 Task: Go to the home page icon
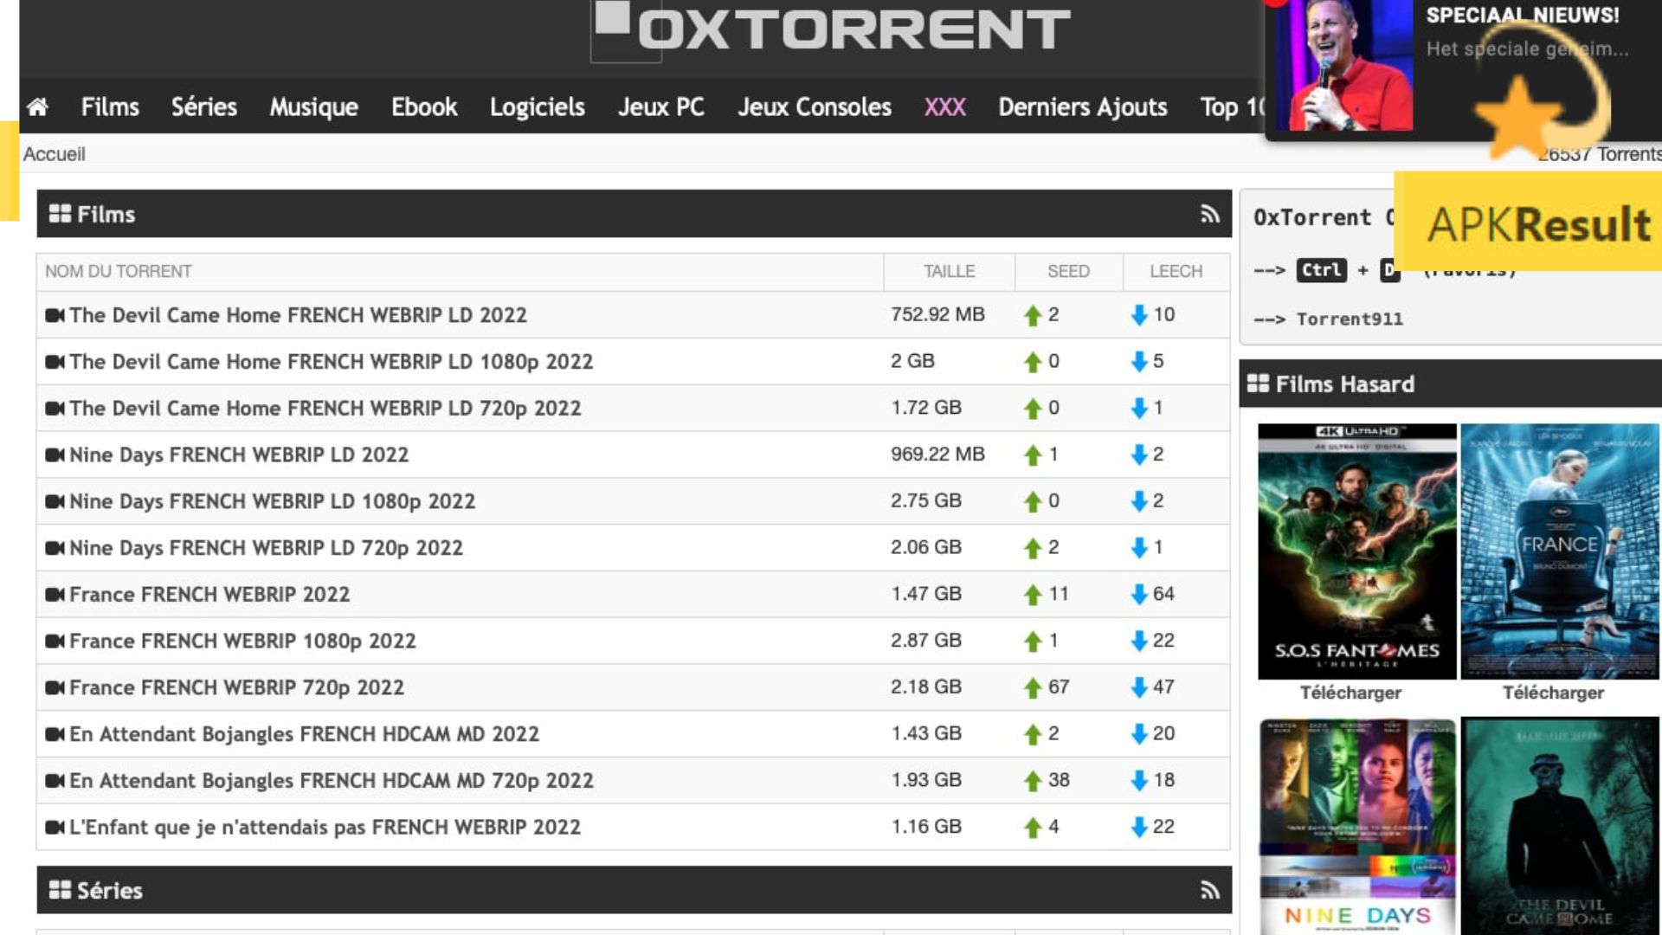pos(37,107)
